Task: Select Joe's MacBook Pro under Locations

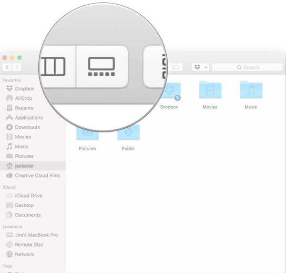Action: click(x=32, y=235)
